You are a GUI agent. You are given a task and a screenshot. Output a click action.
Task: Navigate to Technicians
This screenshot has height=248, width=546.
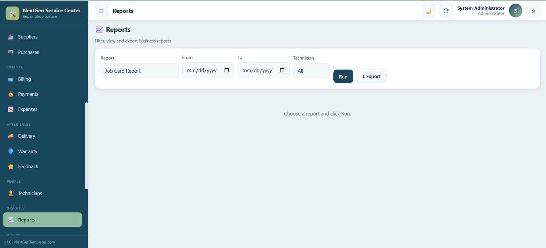click(x=43, y=193)
